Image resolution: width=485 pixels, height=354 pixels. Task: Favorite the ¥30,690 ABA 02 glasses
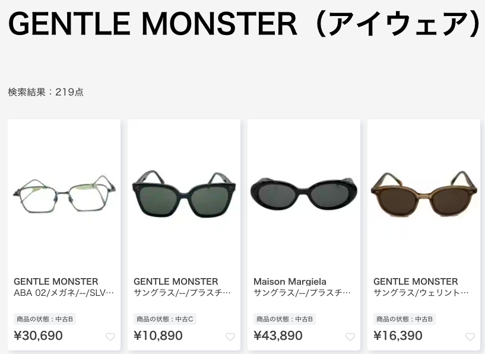tap(110, 337)
